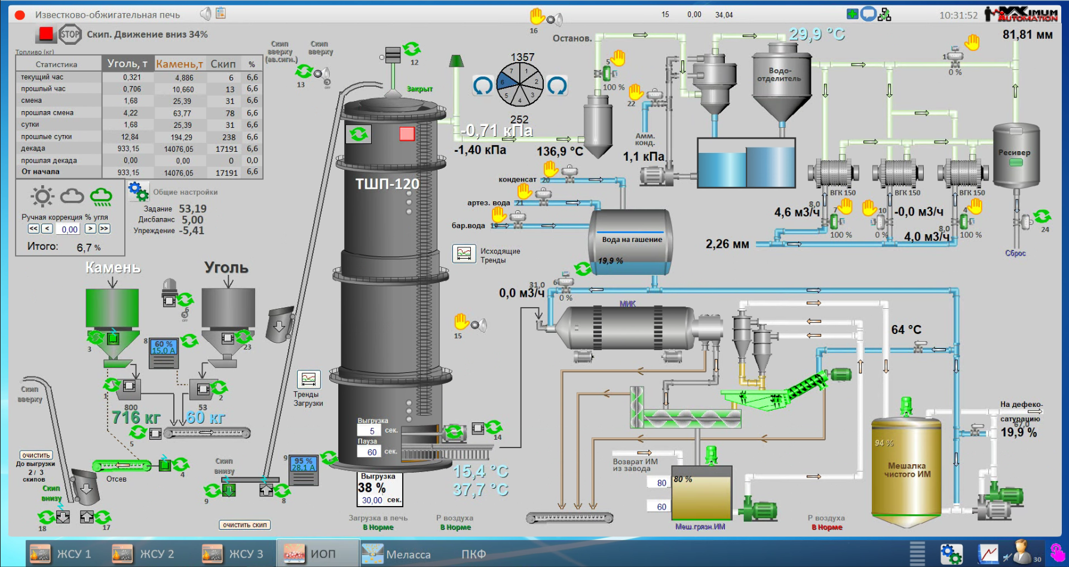Open the Тренды Загрузки chart icon

(308, 379)
